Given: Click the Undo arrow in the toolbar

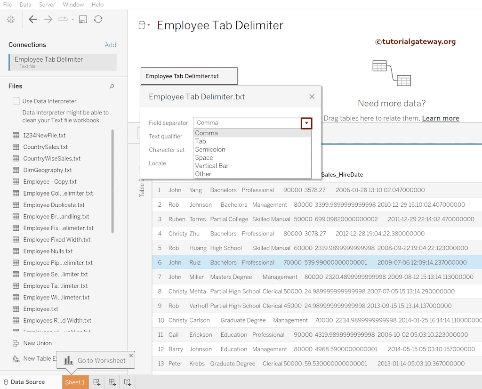Looking at the screenshot, I should coord(32,19).
